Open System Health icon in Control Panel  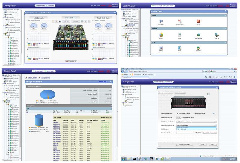point(179,21)
